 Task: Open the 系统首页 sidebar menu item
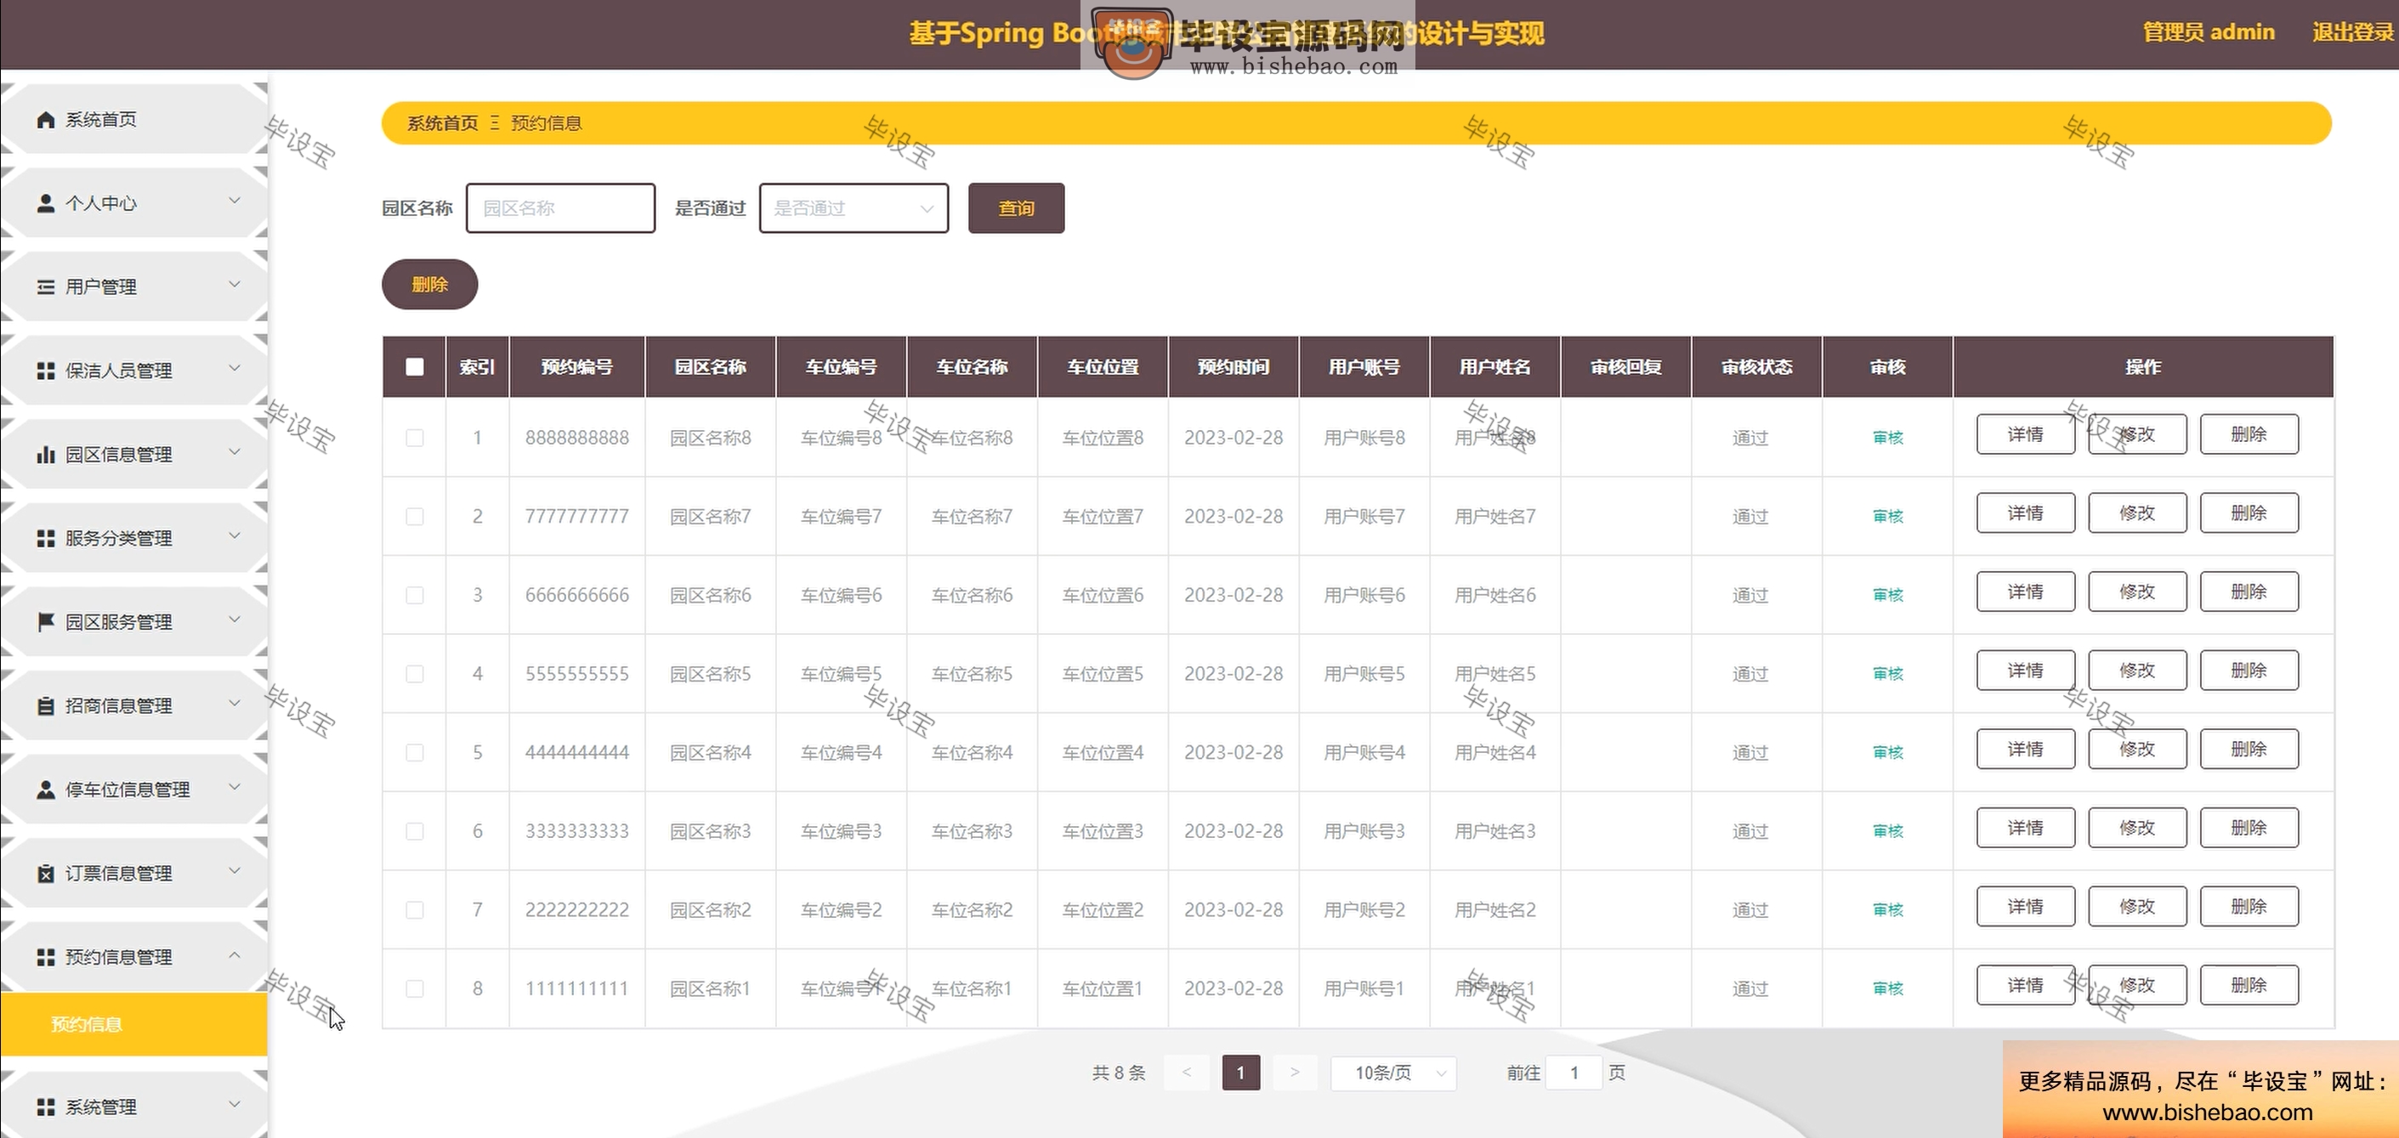(x=134, y=119)
